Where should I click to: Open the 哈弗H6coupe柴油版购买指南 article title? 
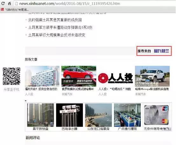coord(152,89)
